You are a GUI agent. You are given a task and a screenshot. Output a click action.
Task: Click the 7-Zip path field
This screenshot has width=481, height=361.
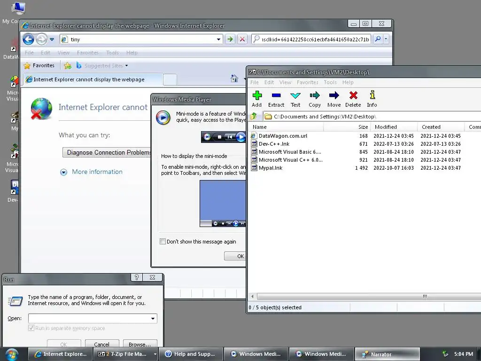pos(372,117)
